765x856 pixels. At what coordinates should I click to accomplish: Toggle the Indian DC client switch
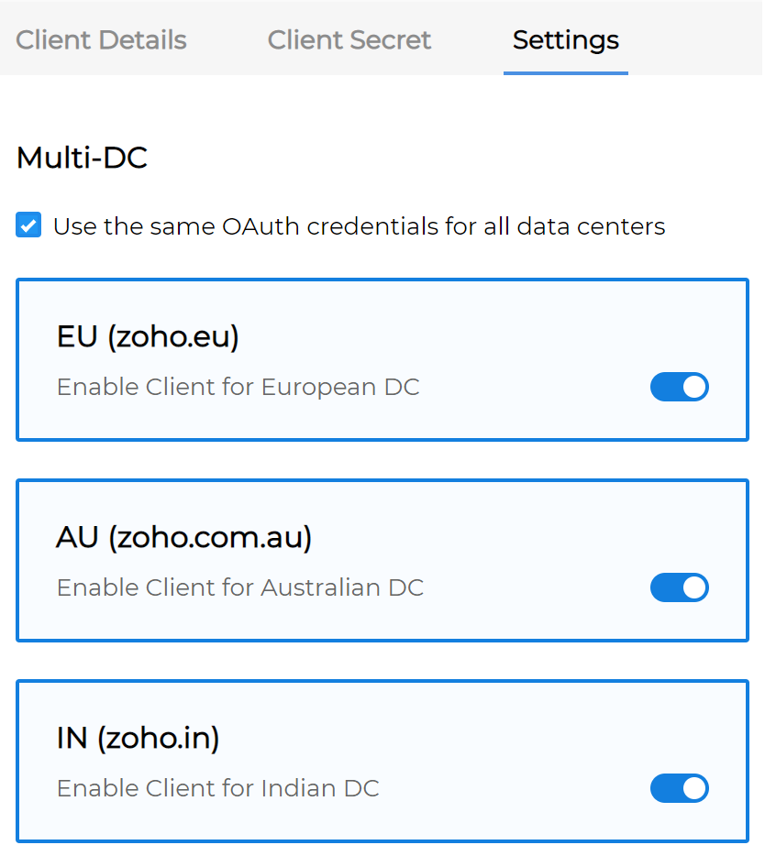coord(680,788)
